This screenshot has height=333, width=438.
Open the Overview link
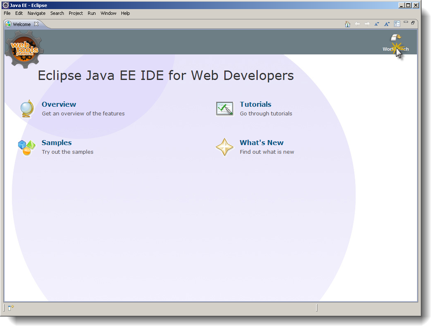point(58,104)
